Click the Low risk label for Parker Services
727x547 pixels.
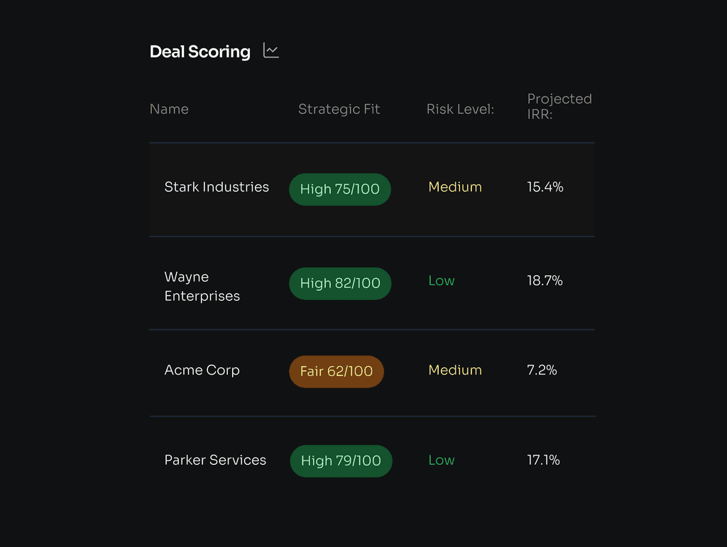coord(442,460)
